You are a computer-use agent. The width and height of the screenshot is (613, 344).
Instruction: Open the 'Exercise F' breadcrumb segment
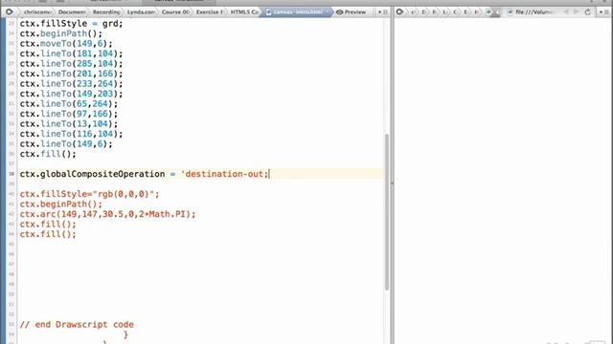tap(210, 12)
